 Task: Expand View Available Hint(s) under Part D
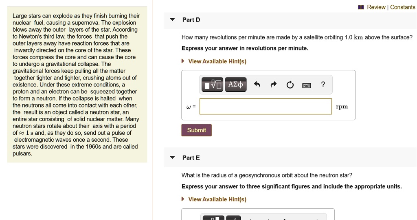pyautogui.click(x=214, y=61)
